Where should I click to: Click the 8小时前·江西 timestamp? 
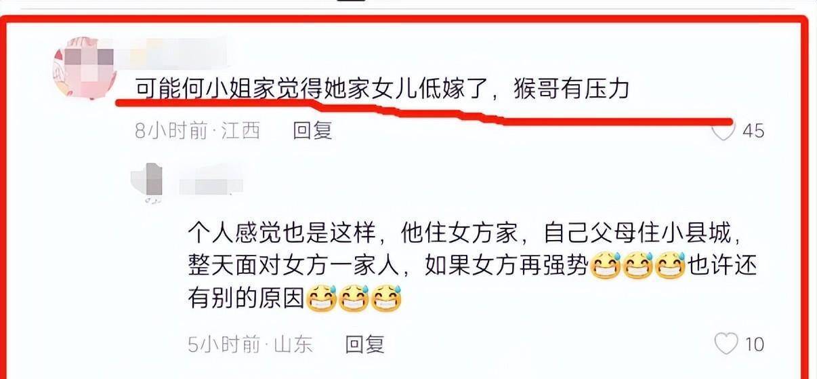coord(197,130)
